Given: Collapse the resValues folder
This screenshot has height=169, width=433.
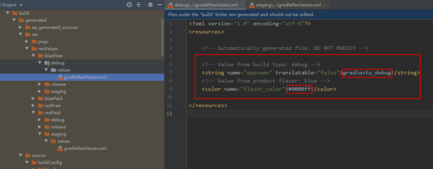Looking at the screenshot, I should 27,49.
